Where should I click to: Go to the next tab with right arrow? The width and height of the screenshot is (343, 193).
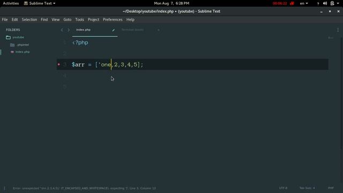click(69, 30)
